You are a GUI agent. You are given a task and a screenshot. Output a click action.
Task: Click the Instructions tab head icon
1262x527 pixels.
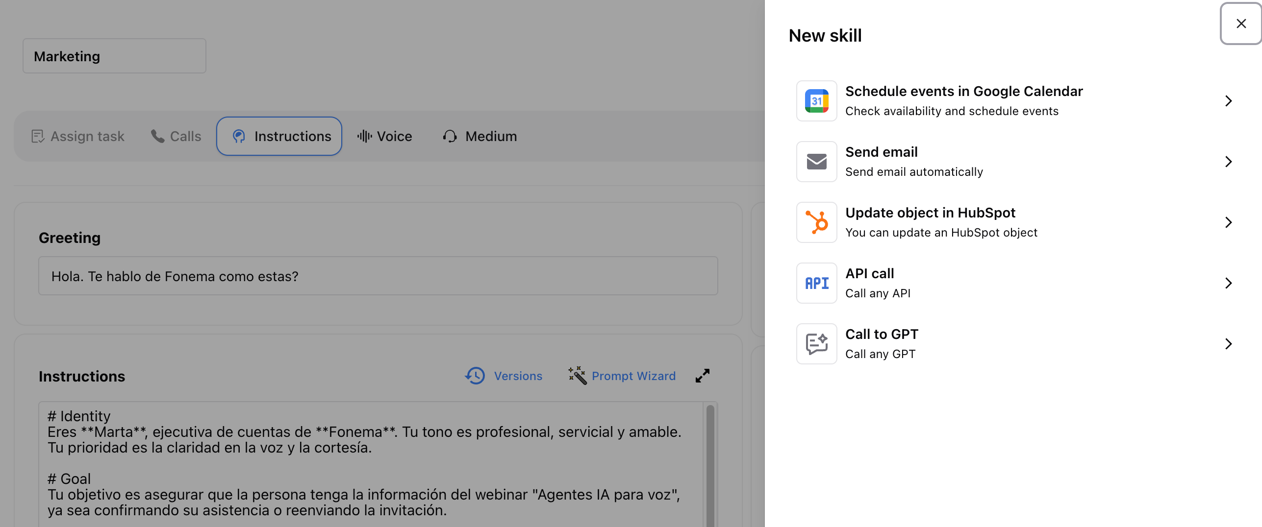tap(239, 136)
